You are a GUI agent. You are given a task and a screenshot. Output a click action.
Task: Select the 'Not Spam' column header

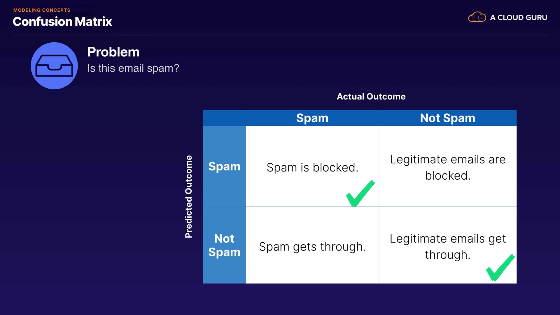coord(447,118)
